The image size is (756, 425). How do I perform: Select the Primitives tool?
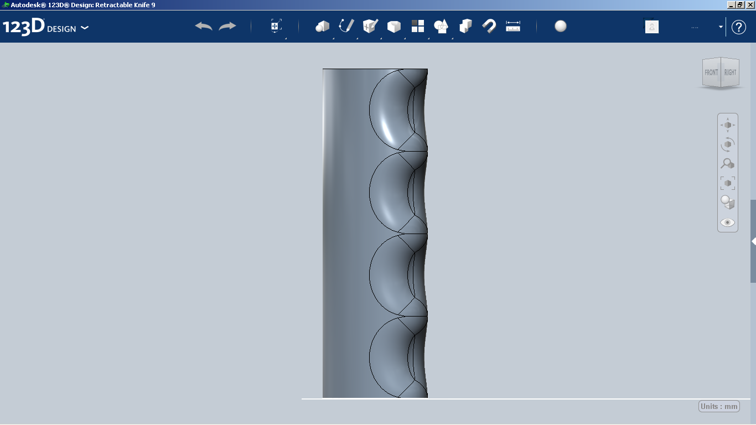tap(322, 26)
